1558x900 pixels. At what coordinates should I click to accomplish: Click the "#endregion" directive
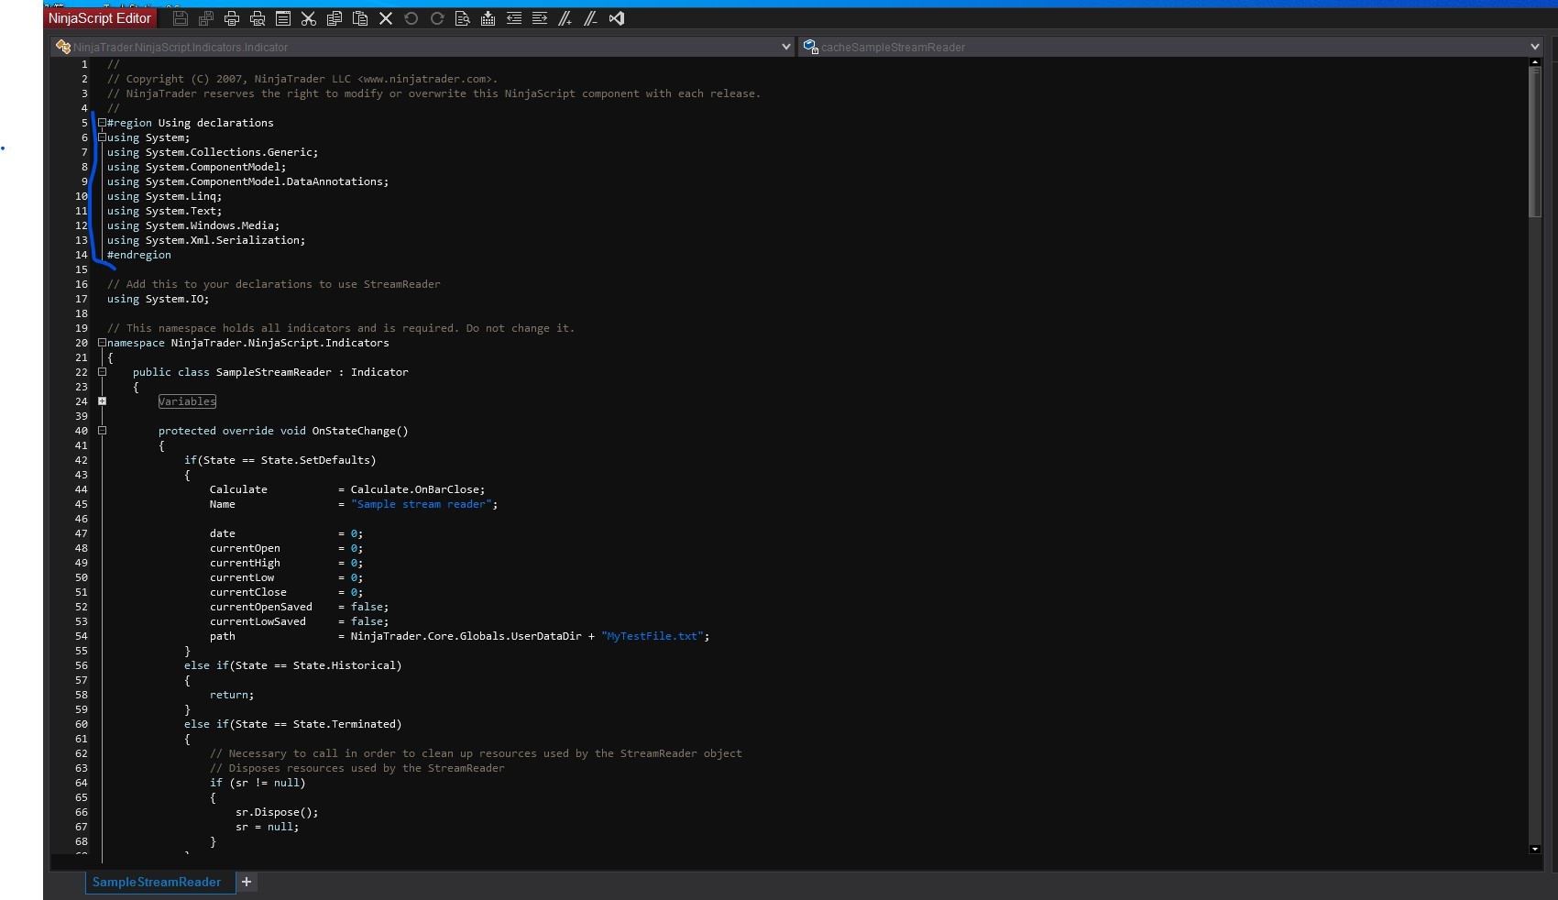[139, 255]
